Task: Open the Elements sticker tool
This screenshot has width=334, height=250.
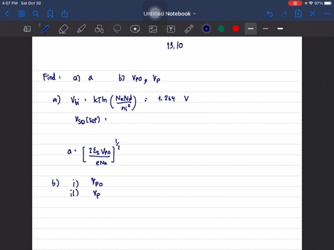Action: (135, 29)
